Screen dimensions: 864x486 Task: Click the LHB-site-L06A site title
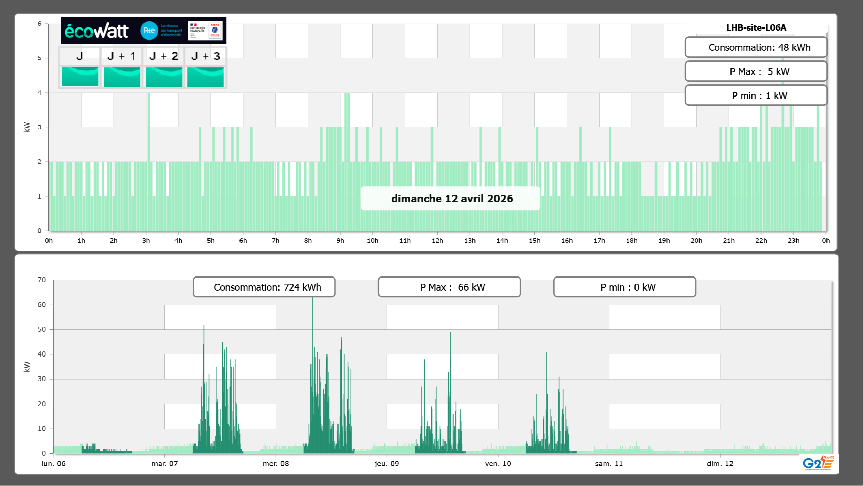pos(756,27)
